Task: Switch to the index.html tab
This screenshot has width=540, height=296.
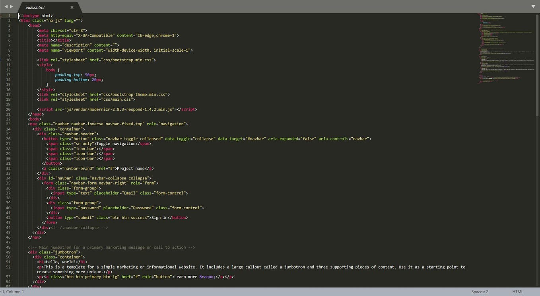Action: 36,7
